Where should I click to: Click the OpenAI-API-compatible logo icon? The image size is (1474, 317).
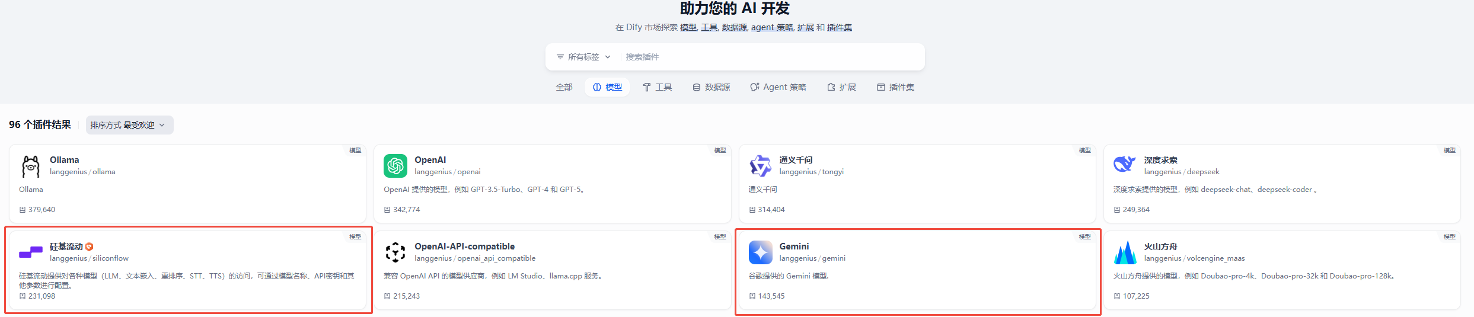pos(395,252)
